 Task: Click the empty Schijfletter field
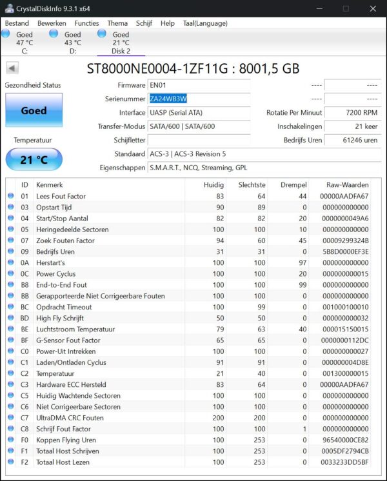(x=199, y=140)
